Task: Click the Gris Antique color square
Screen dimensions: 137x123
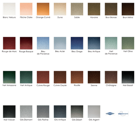Action: click(x=60, y=112)
